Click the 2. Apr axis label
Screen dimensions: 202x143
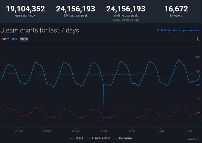click(132, 131)
